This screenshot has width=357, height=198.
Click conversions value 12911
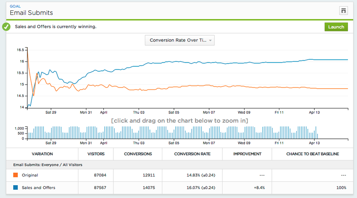tap(149, 175)
